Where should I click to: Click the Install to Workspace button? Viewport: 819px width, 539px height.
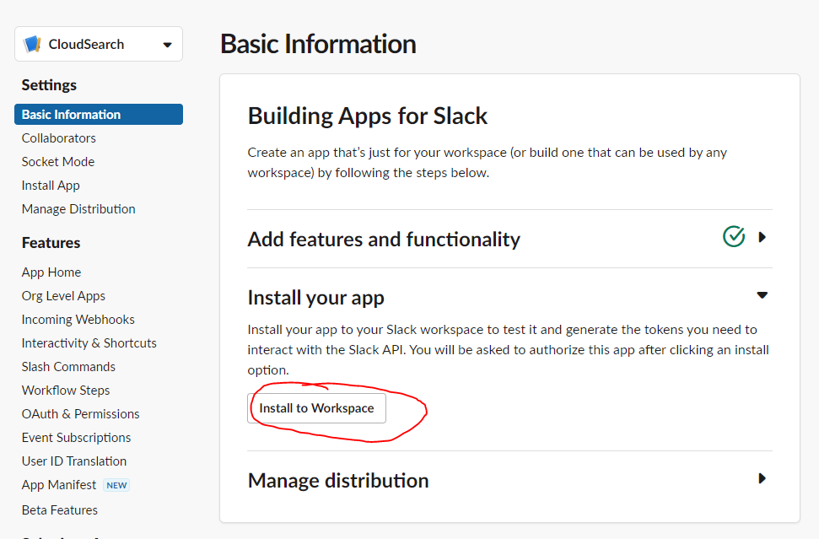[316, 408]
